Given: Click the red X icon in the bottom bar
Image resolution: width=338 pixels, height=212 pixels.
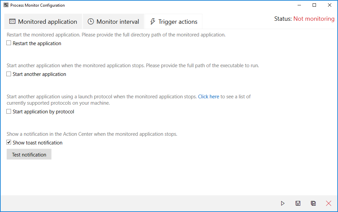Looking at the screenshot, I should click(329, 203).
